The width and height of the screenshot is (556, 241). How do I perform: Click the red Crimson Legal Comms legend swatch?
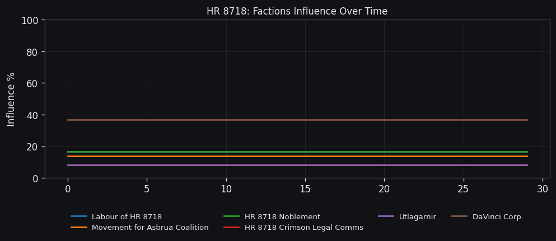point(231,228)
